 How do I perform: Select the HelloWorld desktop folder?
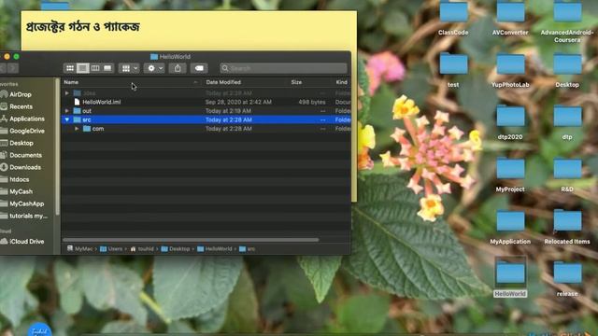510,277
